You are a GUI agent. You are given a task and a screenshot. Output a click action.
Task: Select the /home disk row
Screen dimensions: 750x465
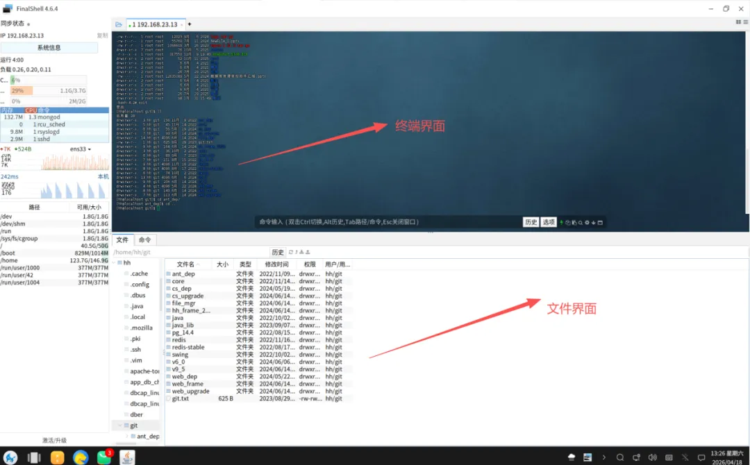coord(55,260)
